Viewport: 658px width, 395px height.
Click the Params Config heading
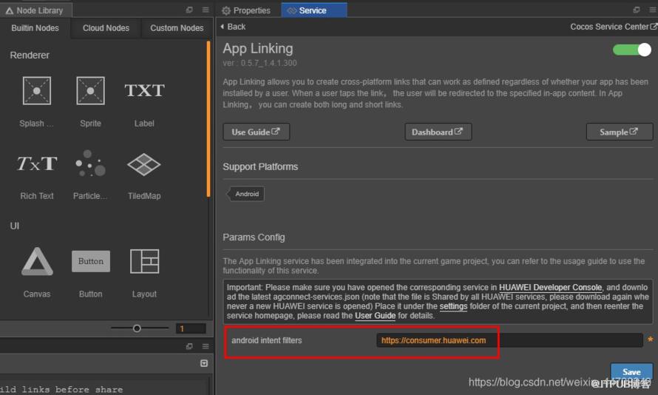[254, 237]
